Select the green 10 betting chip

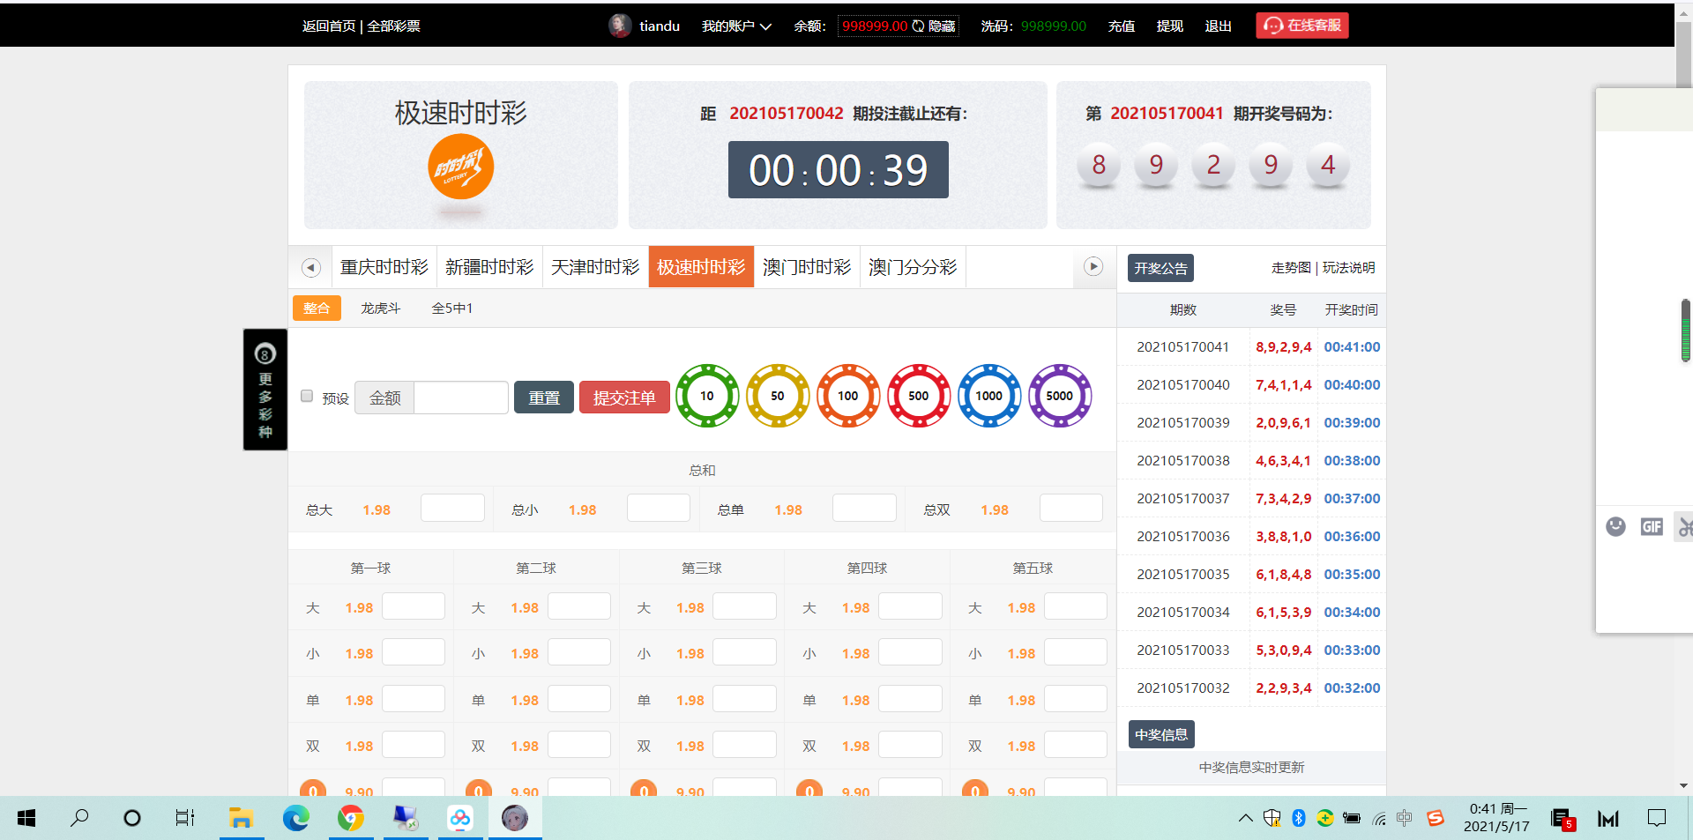pyautogui.click(x=707, y=396)
